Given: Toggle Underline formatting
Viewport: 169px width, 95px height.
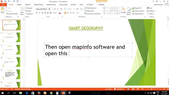Looking at the screenshot, I should pyautogui.click(x=42, y=13).
